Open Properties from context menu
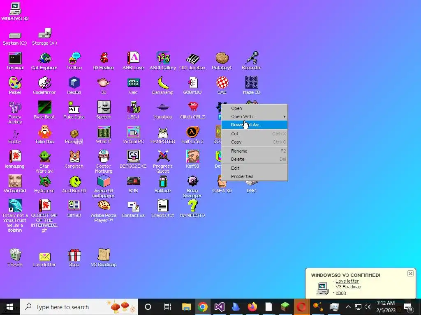Image resolution: width=421 pixels, height=315 pixels. tap(254, 176)
